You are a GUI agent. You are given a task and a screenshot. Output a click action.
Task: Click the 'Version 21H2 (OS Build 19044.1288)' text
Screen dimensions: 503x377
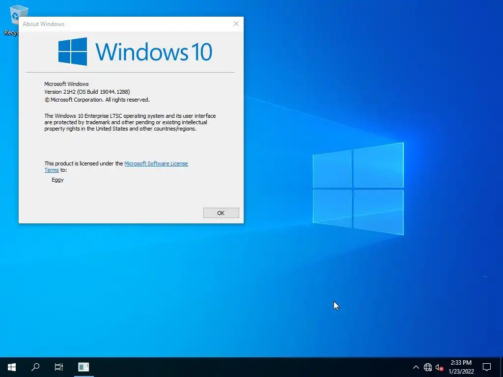[x=87, y=92]
